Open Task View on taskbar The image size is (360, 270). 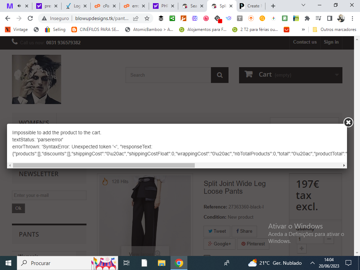click(x=127, y=263)
